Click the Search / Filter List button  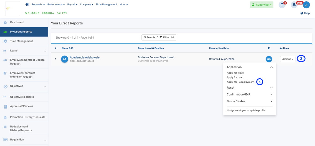pos(159,38)
